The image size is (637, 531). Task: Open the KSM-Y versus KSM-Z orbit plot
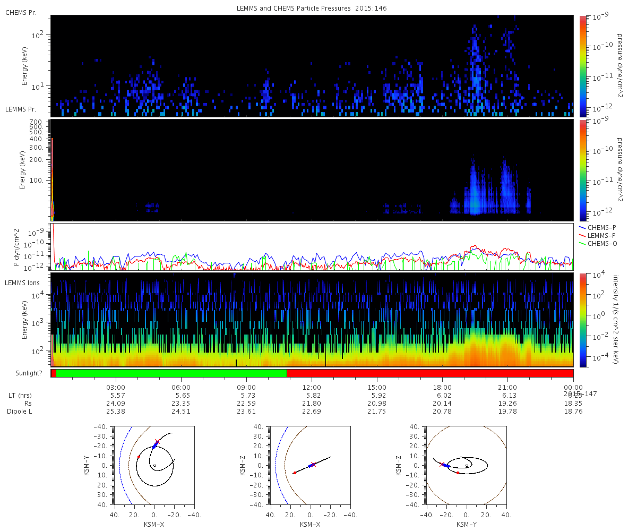click(466, 465)
